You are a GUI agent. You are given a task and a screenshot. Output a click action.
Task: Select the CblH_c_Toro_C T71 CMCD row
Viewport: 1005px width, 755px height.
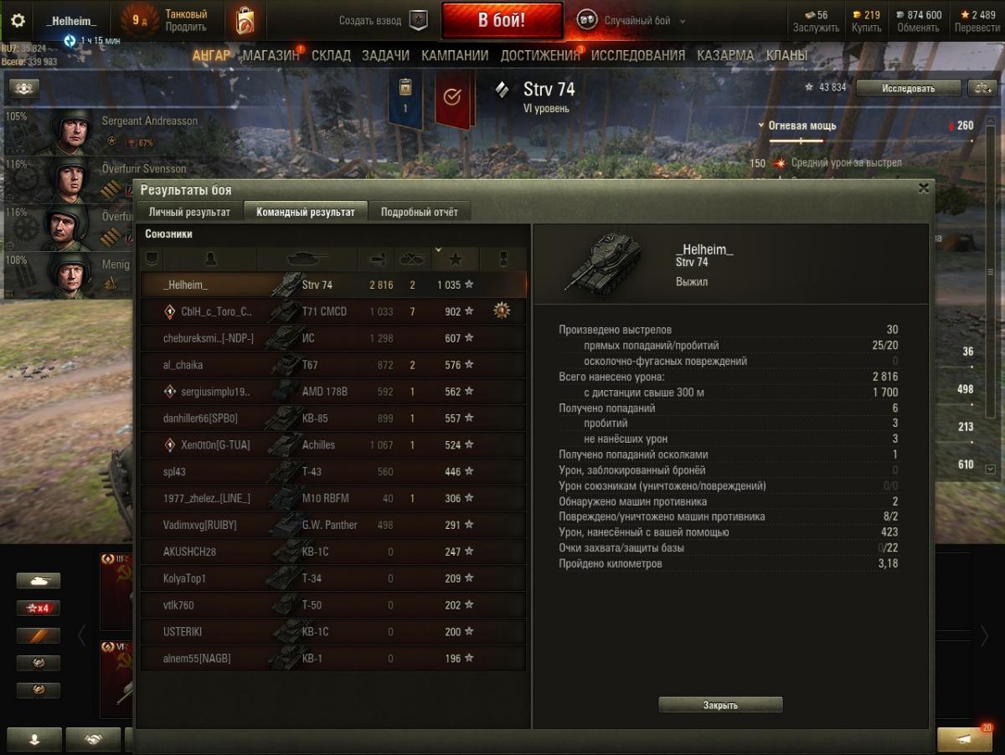coord(333,311)
